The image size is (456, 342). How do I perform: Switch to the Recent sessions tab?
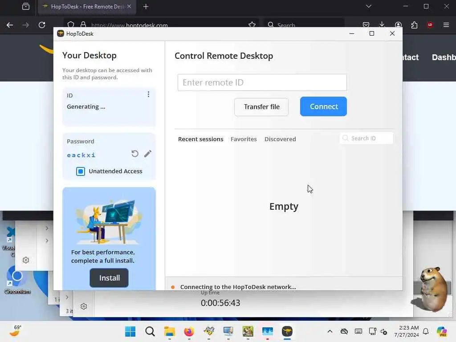pyautogui.click(x=201, y=139)
